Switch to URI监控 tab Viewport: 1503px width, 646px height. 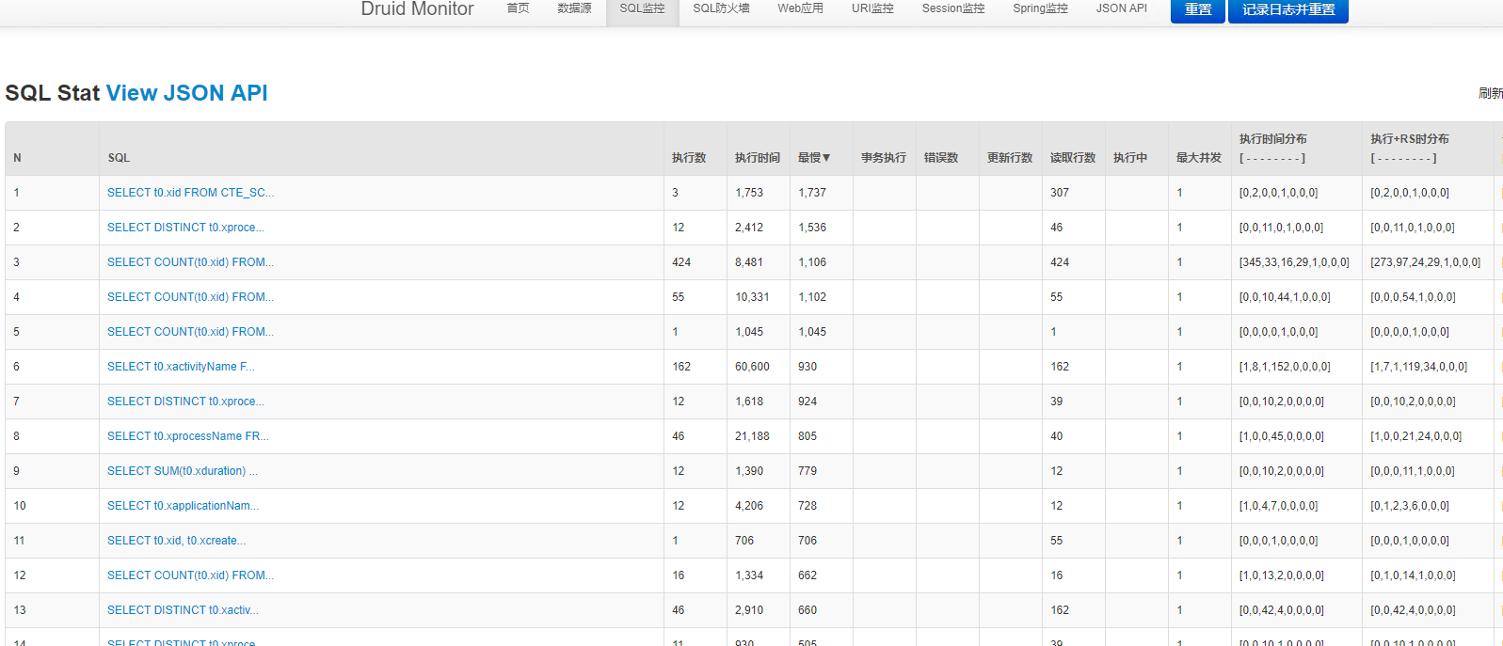coord(872,8)
